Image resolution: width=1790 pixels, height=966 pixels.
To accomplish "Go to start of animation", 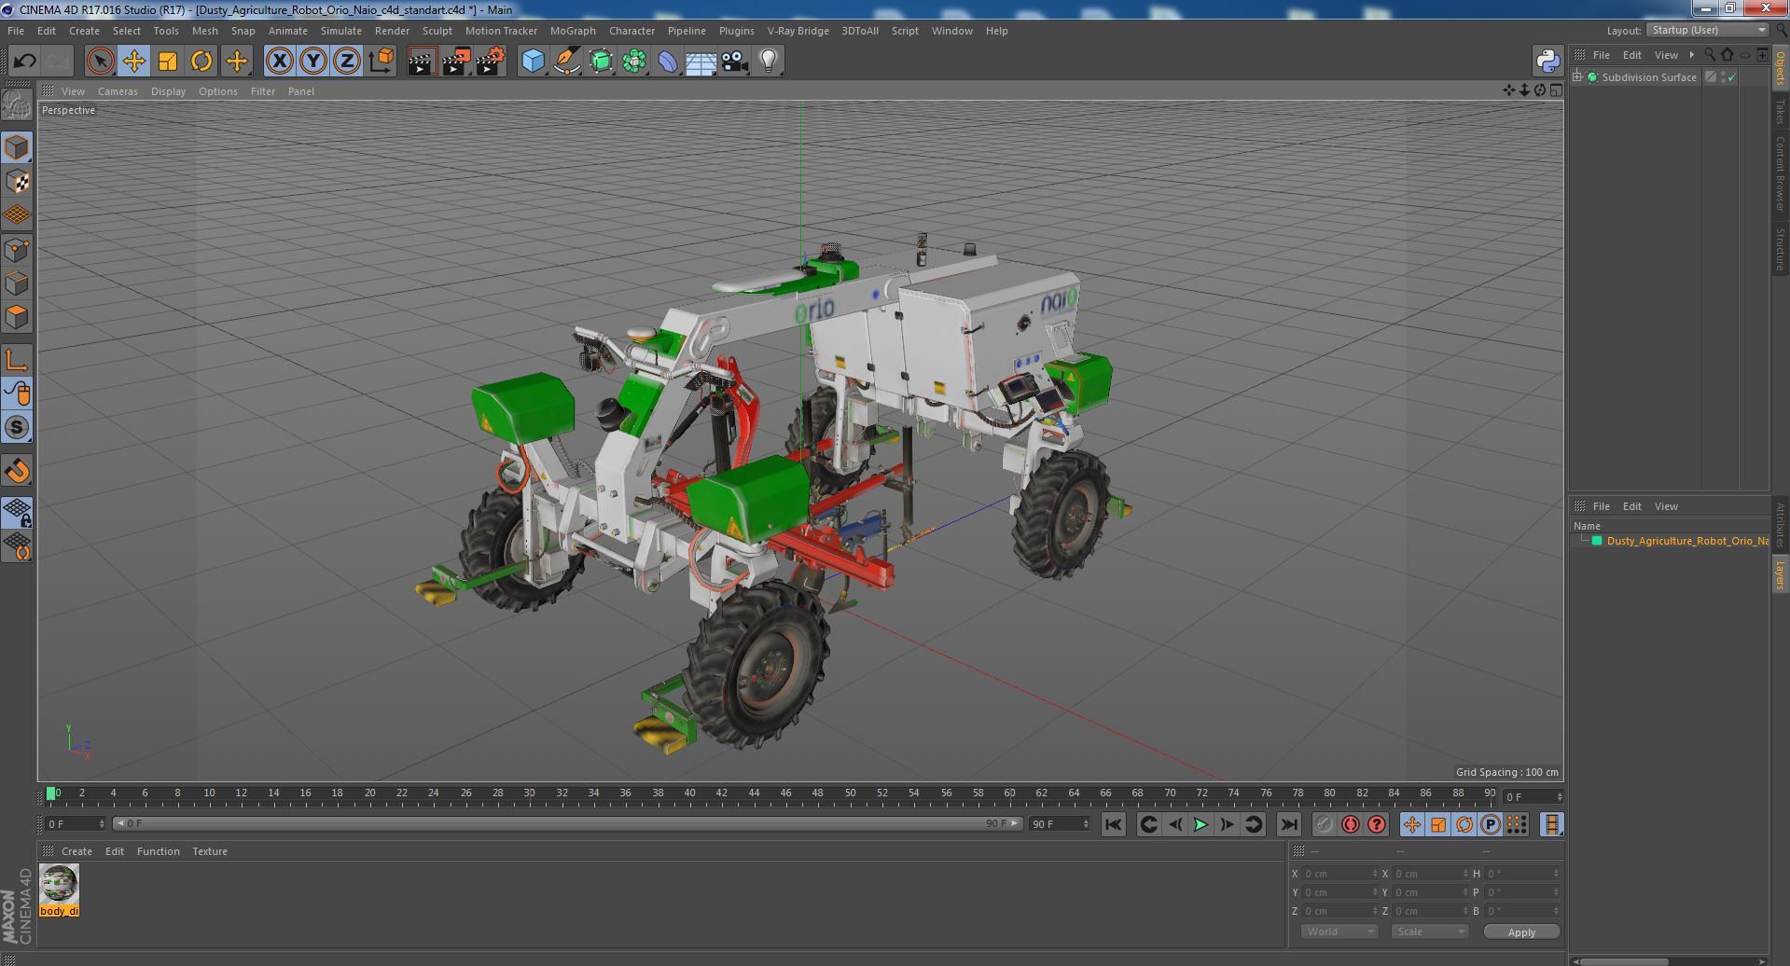I will (x=1113, y=824).
